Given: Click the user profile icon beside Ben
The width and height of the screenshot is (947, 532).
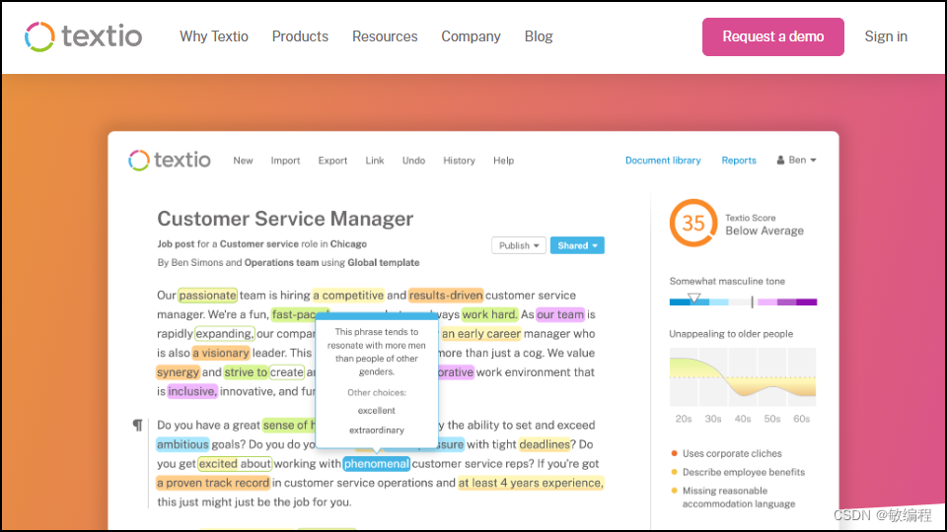Looking at the screenshot, I should tap(780, 160).
